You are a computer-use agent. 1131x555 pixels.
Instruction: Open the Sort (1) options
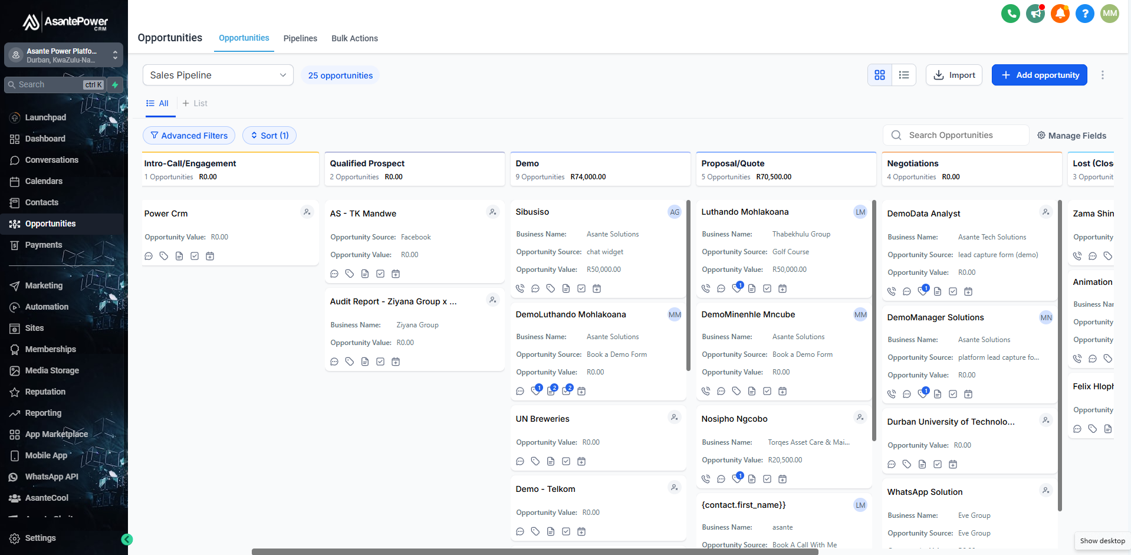point(269,136)
